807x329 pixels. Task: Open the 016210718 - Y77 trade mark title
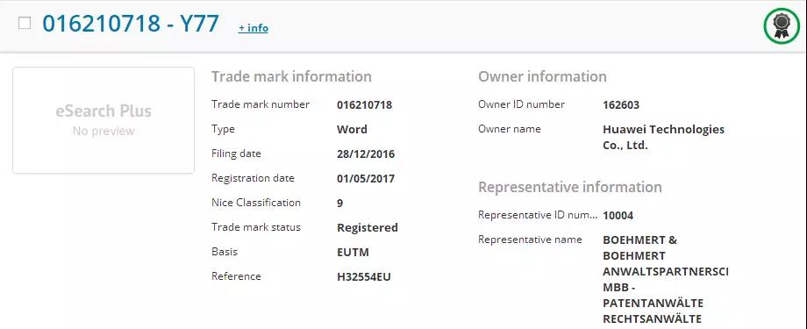pos(131,24)
